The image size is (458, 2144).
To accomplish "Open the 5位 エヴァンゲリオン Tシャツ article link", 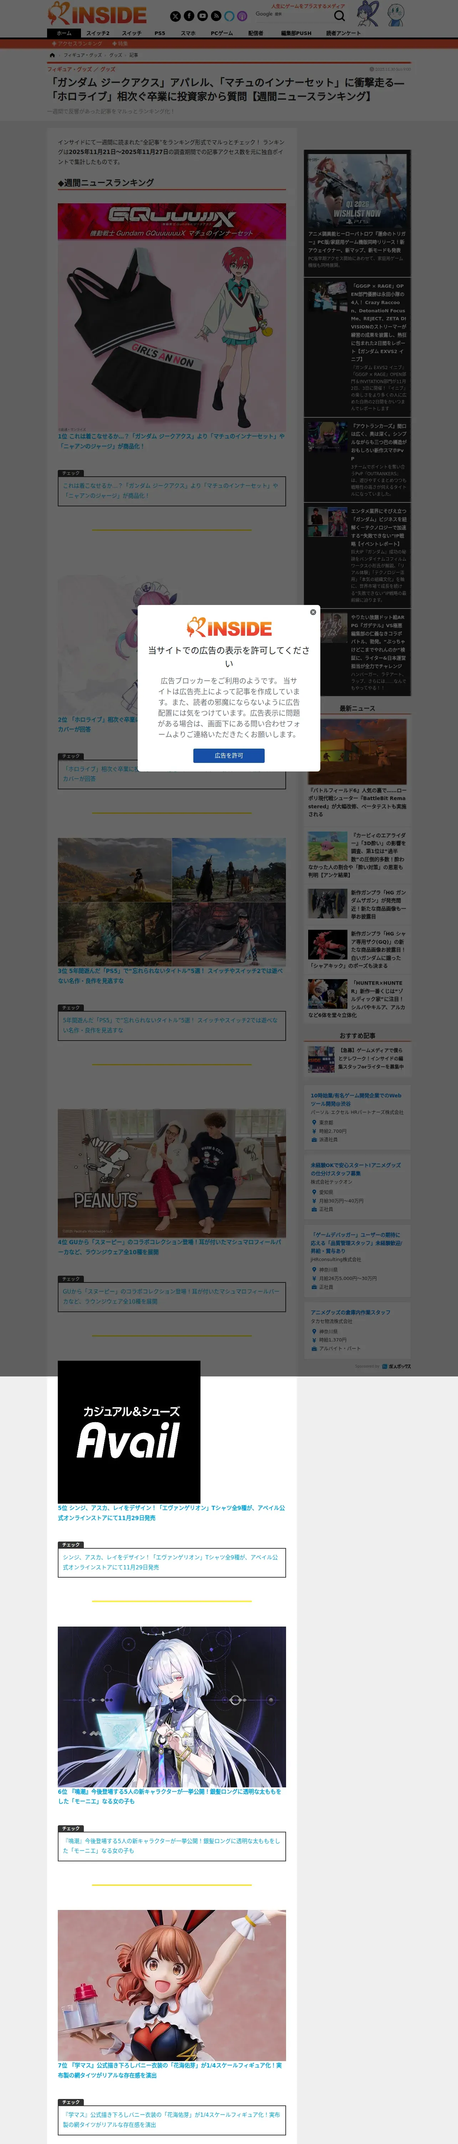I will point(171,1512).
